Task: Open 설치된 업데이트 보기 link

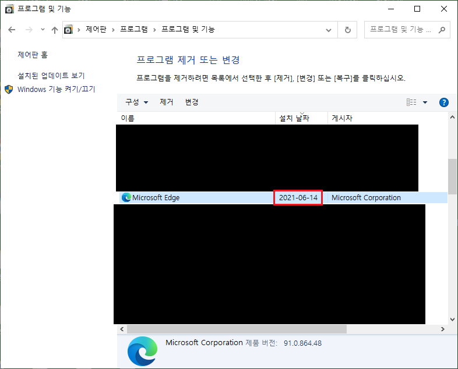Action: 51,76
